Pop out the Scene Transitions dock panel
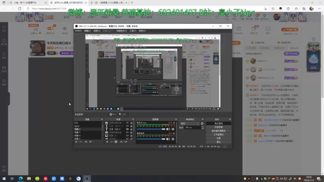The height and width of the screenshot is (182, 324). click(x=203, y=119)
